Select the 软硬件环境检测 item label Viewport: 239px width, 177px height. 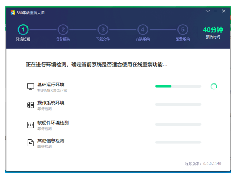click(53, 123)
